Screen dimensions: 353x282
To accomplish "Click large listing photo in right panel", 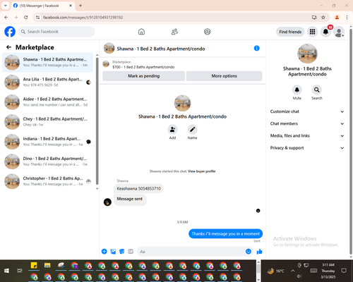I will (307, 54).
